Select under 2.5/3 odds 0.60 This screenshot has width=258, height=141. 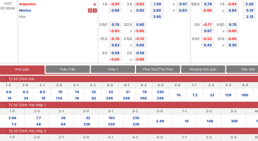click(x=140, y=45)
